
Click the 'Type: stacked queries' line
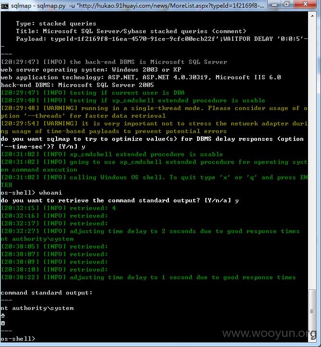pos(56,24)
